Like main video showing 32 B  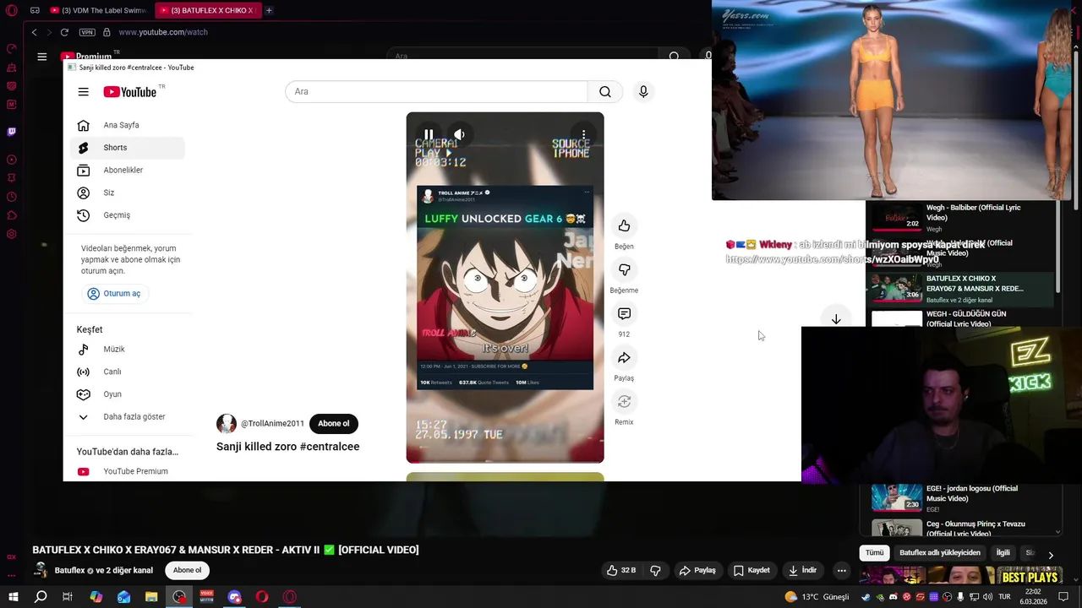click(x=620, y=571)
